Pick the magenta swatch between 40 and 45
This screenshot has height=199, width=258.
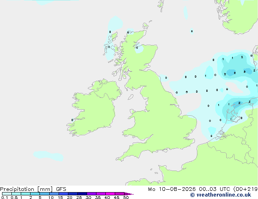pos(110,194)
